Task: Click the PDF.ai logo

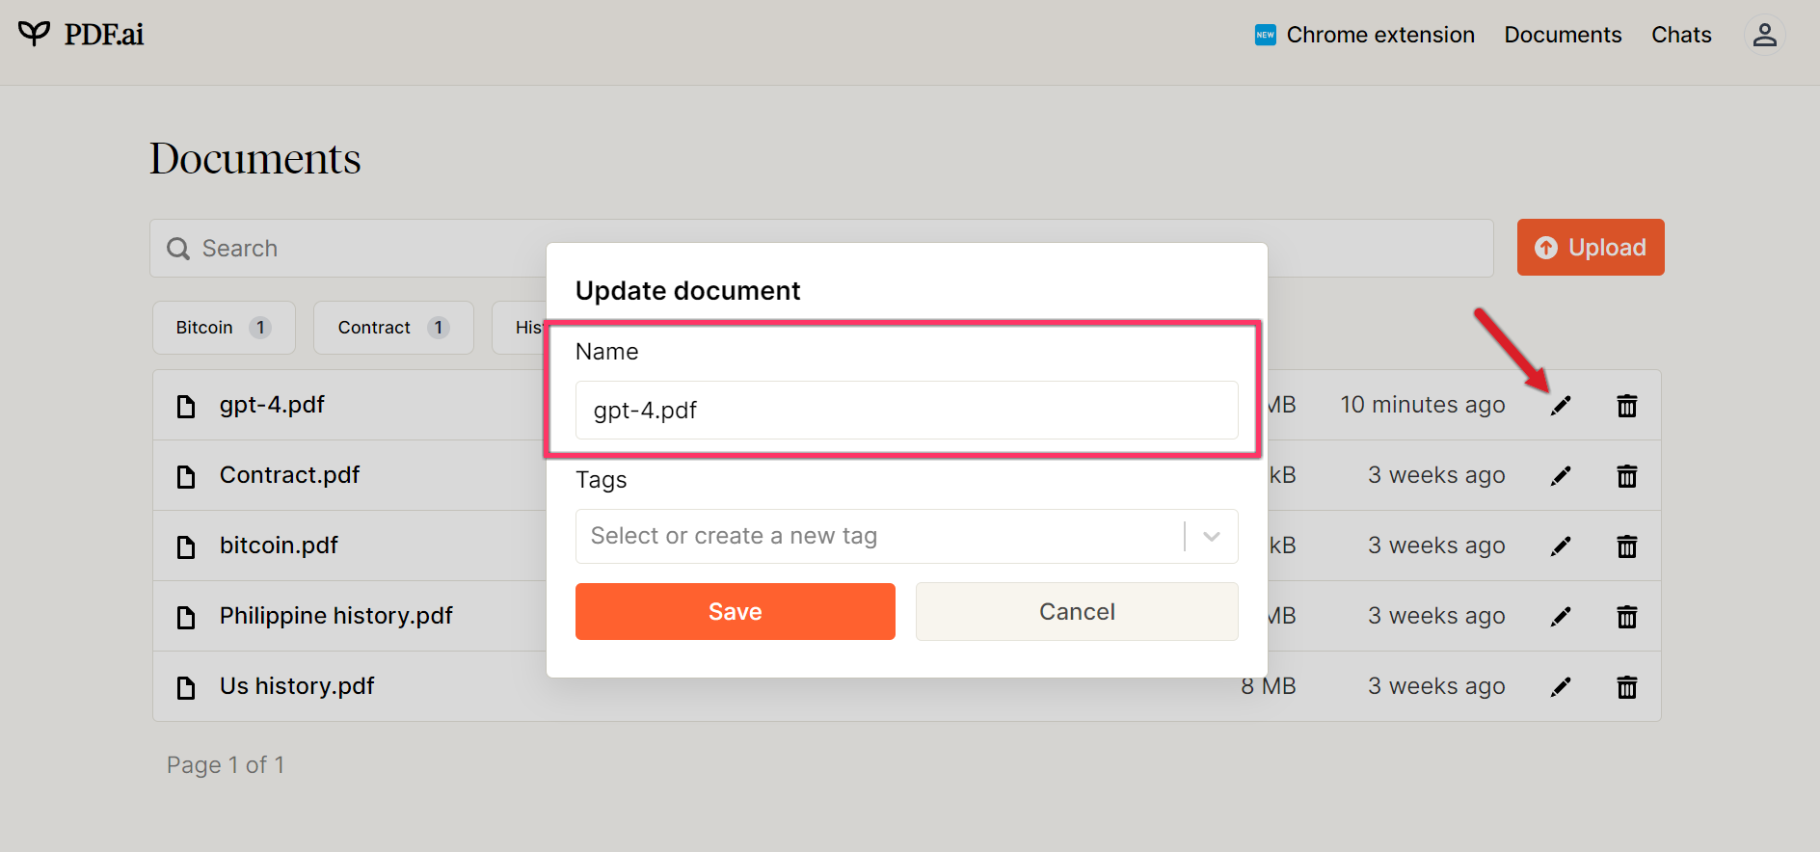Action: pyautogui.click(x=82, y=35)
